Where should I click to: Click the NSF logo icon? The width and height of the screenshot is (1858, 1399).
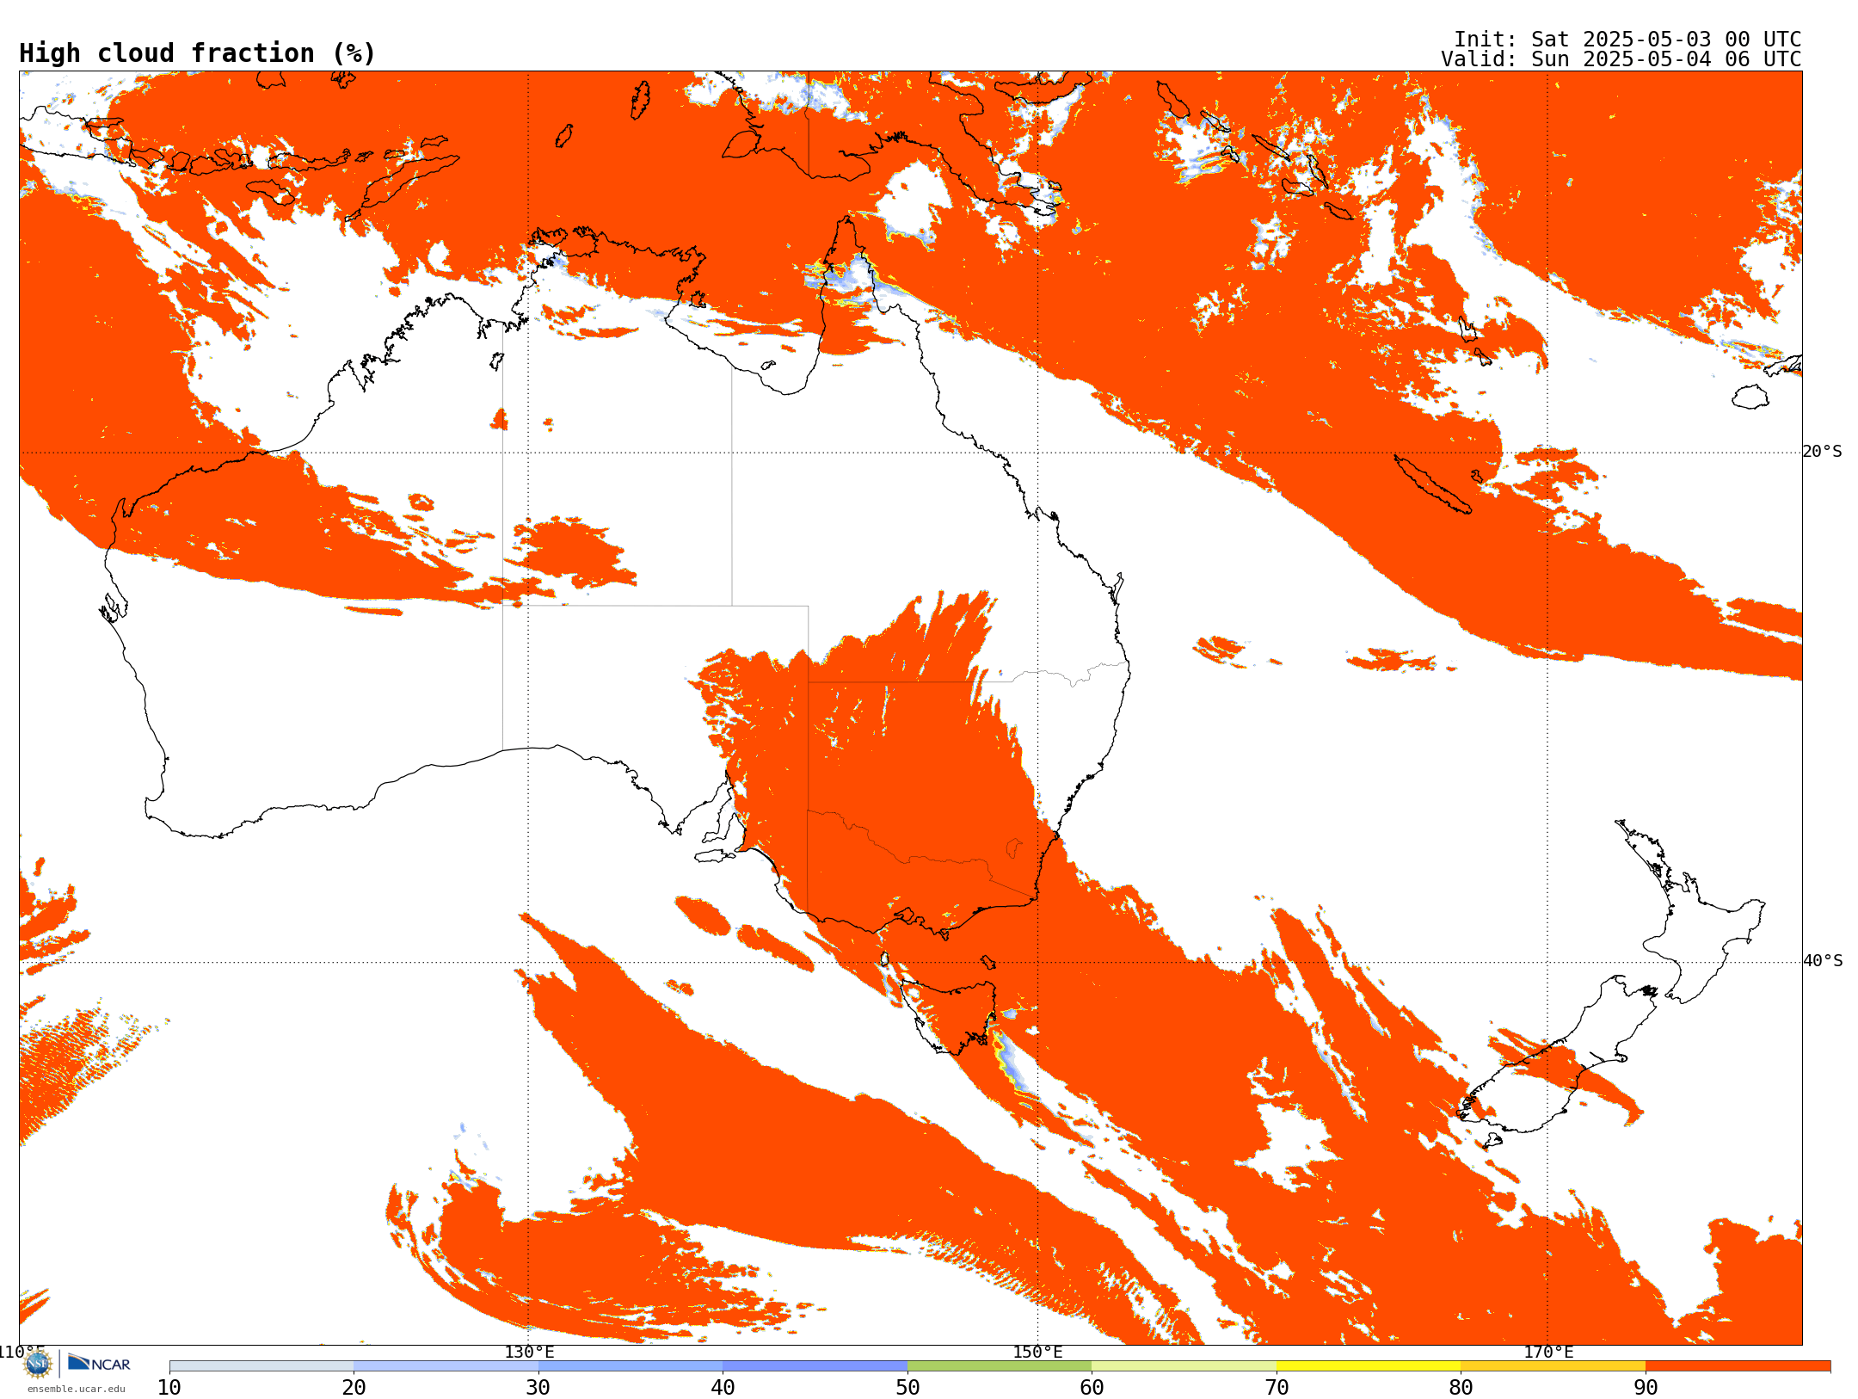[38, 1364]
